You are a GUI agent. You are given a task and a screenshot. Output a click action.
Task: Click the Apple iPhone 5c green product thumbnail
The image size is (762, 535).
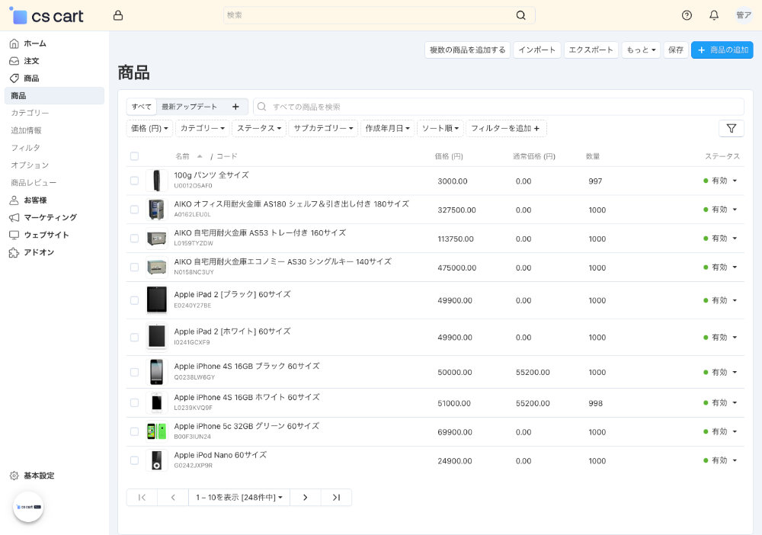click(156, 431)
